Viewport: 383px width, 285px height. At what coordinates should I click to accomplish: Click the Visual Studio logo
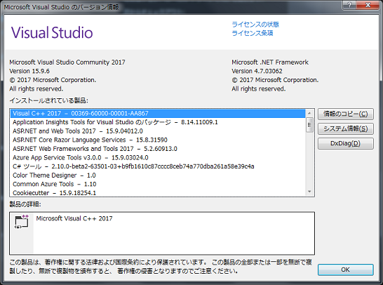tap(52, 32)
